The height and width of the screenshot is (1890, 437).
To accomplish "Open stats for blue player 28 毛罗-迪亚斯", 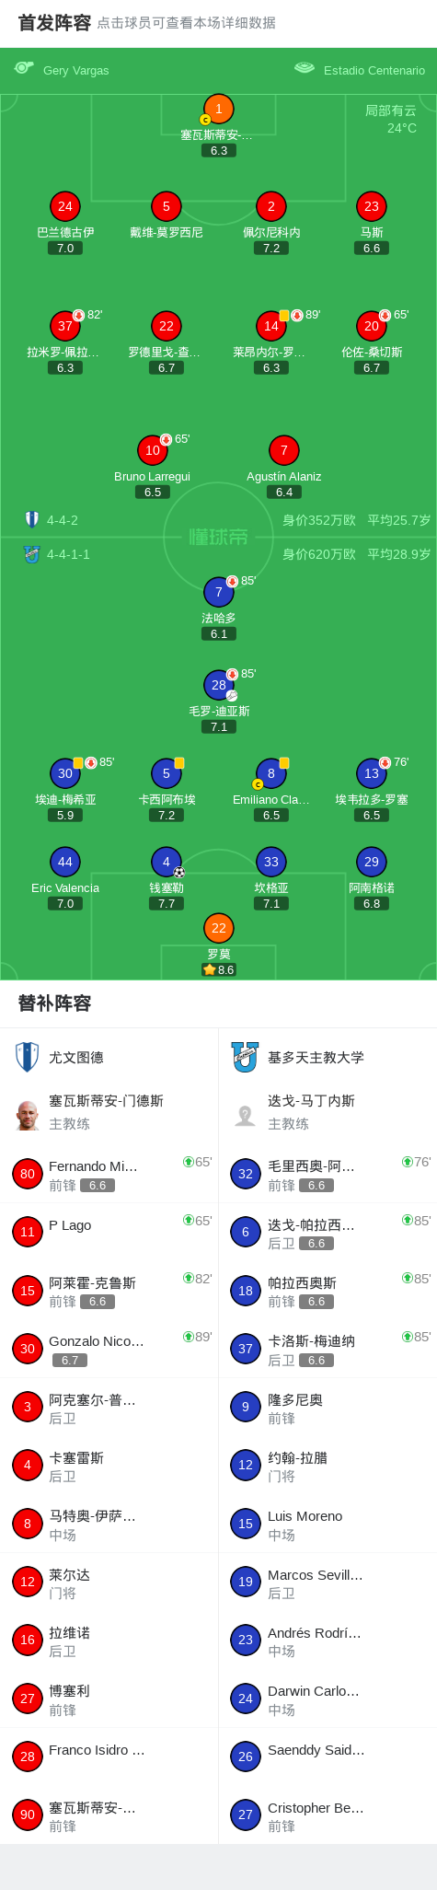I will click(x=218, y=685).
